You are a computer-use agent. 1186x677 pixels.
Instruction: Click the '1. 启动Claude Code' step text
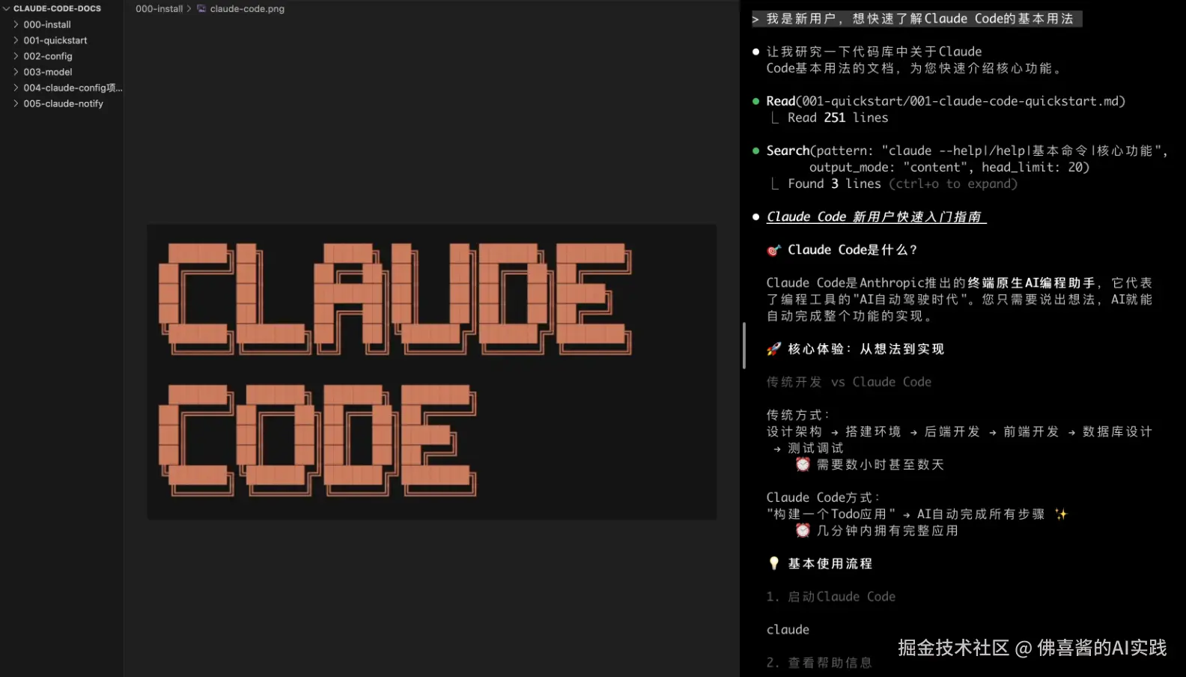click(830, 597)
